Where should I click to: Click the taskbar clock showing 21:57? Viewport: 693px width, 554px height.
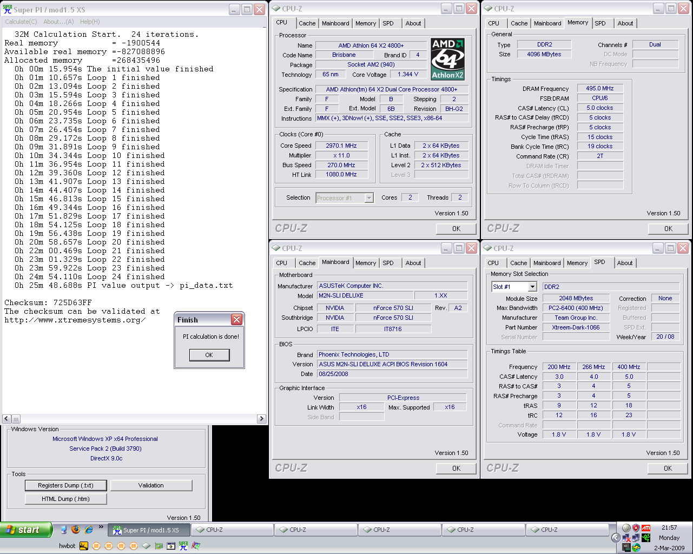coord(669,527)
